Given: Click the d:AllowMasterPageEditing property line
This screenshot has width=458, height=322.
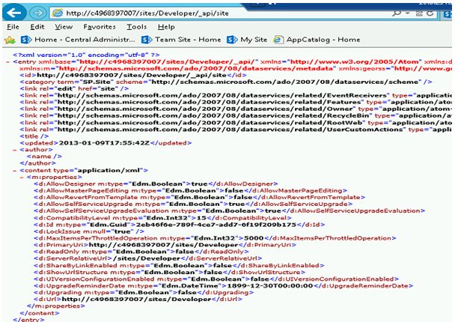Looking at the screenshot, I should [x=190, y=191].
